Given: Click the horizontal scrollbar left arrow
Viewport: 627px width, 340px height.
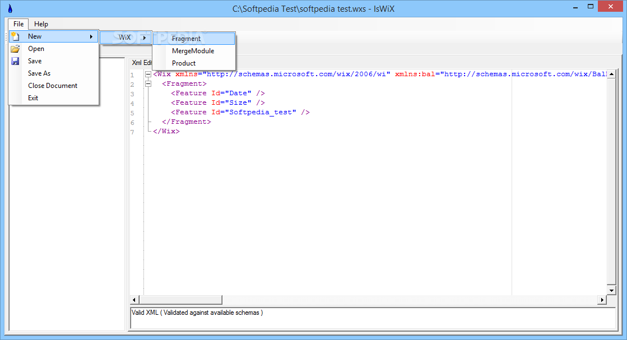Looking at the screenshot, I should click(x=134, y=300).
